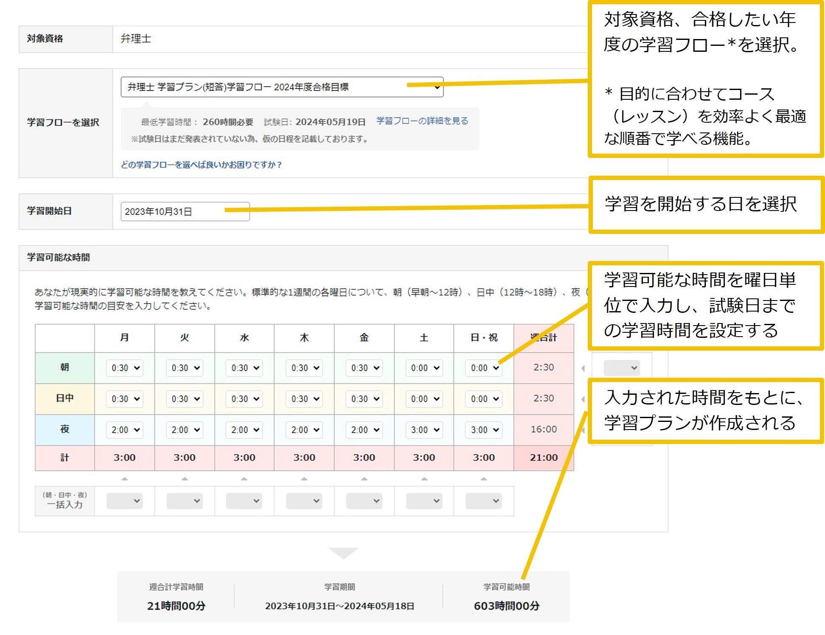Click up arrow icon below Wednesday total
Screen dimensions: 825x635
pos(244,479)
